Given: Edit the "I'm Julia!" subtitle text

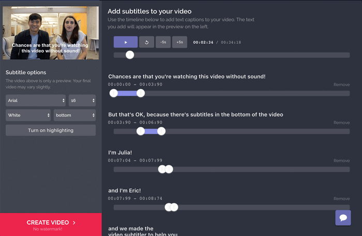Looking at the screenshot, I should tap(120, 153).
